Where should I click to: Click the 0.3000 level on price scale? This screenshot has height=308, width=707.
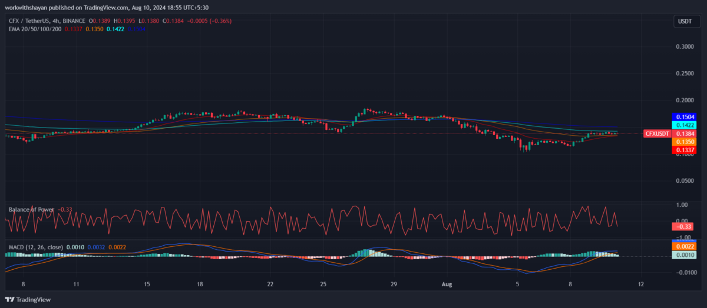pos(685,46)
